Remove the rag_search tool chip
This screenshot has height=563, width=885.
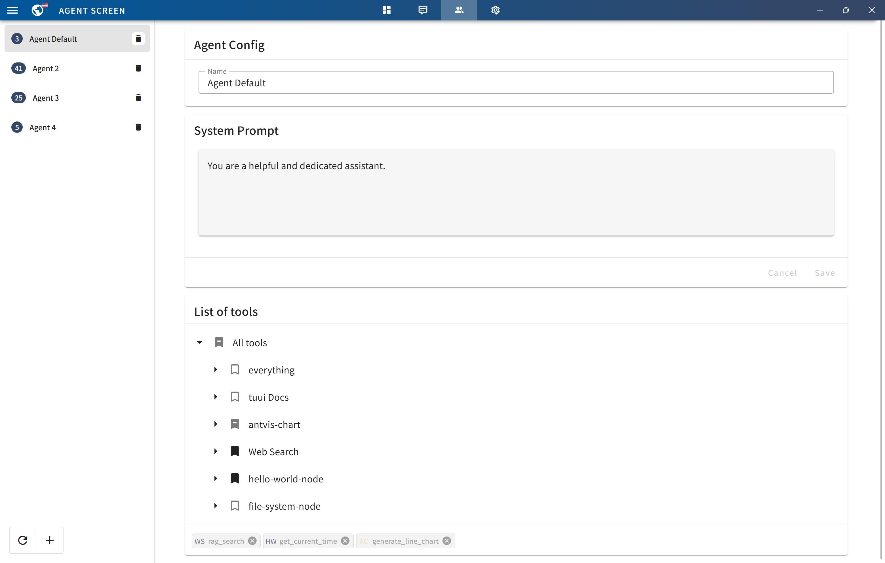[x=252, y=541]
